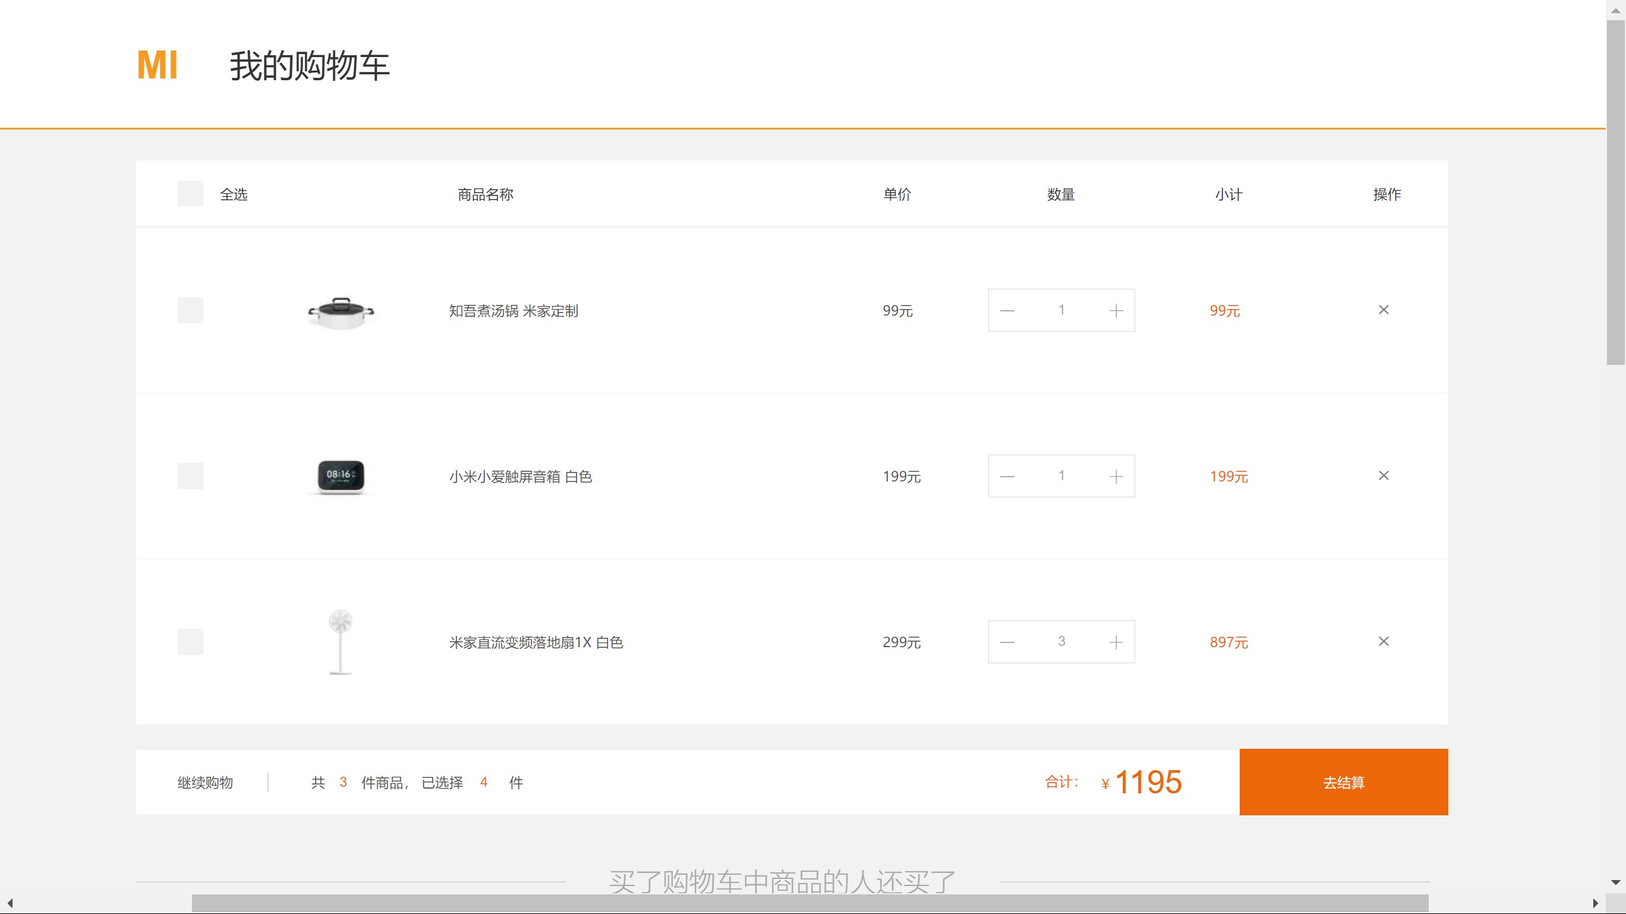Click 继续购物 to continue shopping
The width and height of the screenshot is (1626, 914).
click(205, 783)
